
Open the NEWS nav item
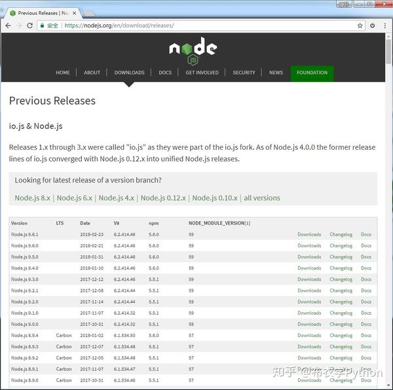click(x=276, y=73)
